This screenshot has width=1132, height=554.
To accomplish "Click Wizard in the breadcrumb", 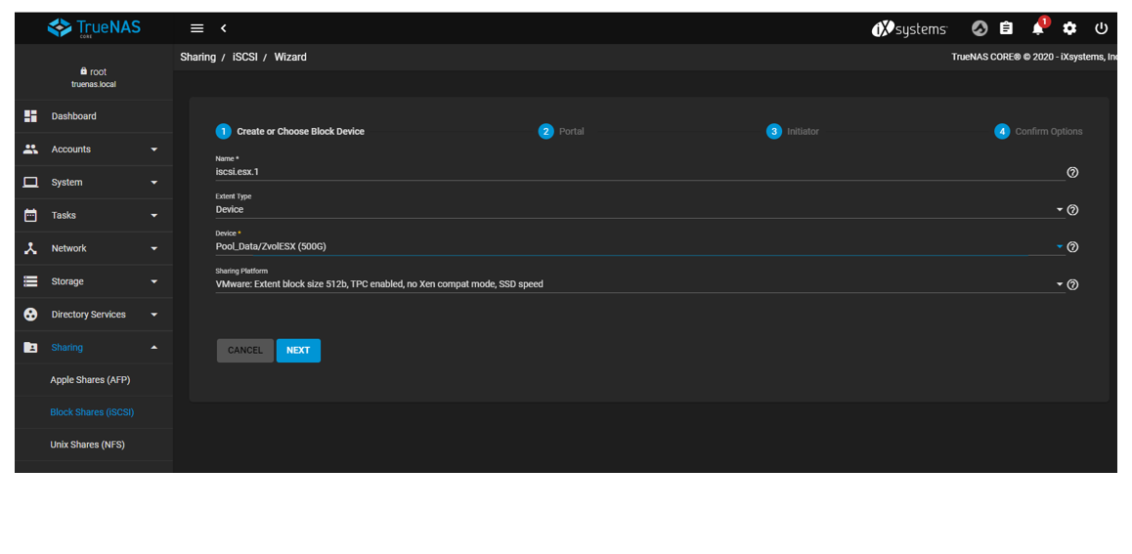I will 290,57.
